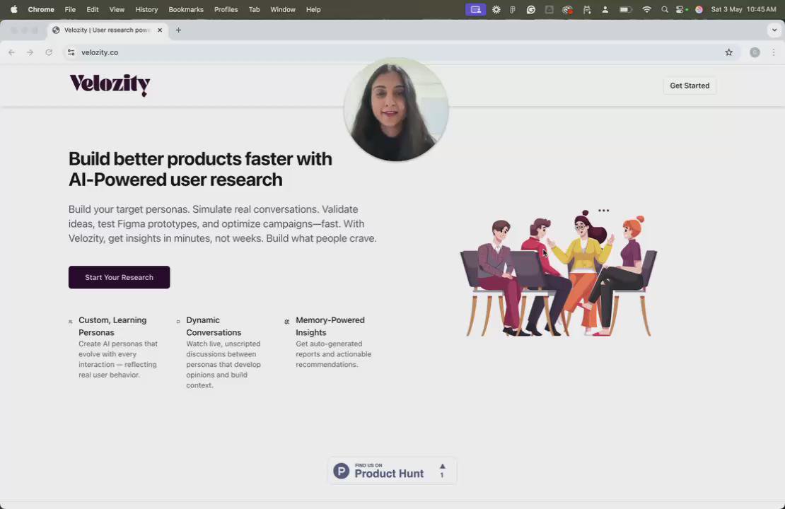
Task: Open Spotlight search magnifier
Action: click(x=665, y=9)
